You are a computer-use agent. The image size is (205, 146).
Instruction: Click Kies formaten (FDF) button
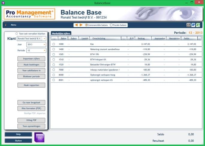(x=32, y=108)
